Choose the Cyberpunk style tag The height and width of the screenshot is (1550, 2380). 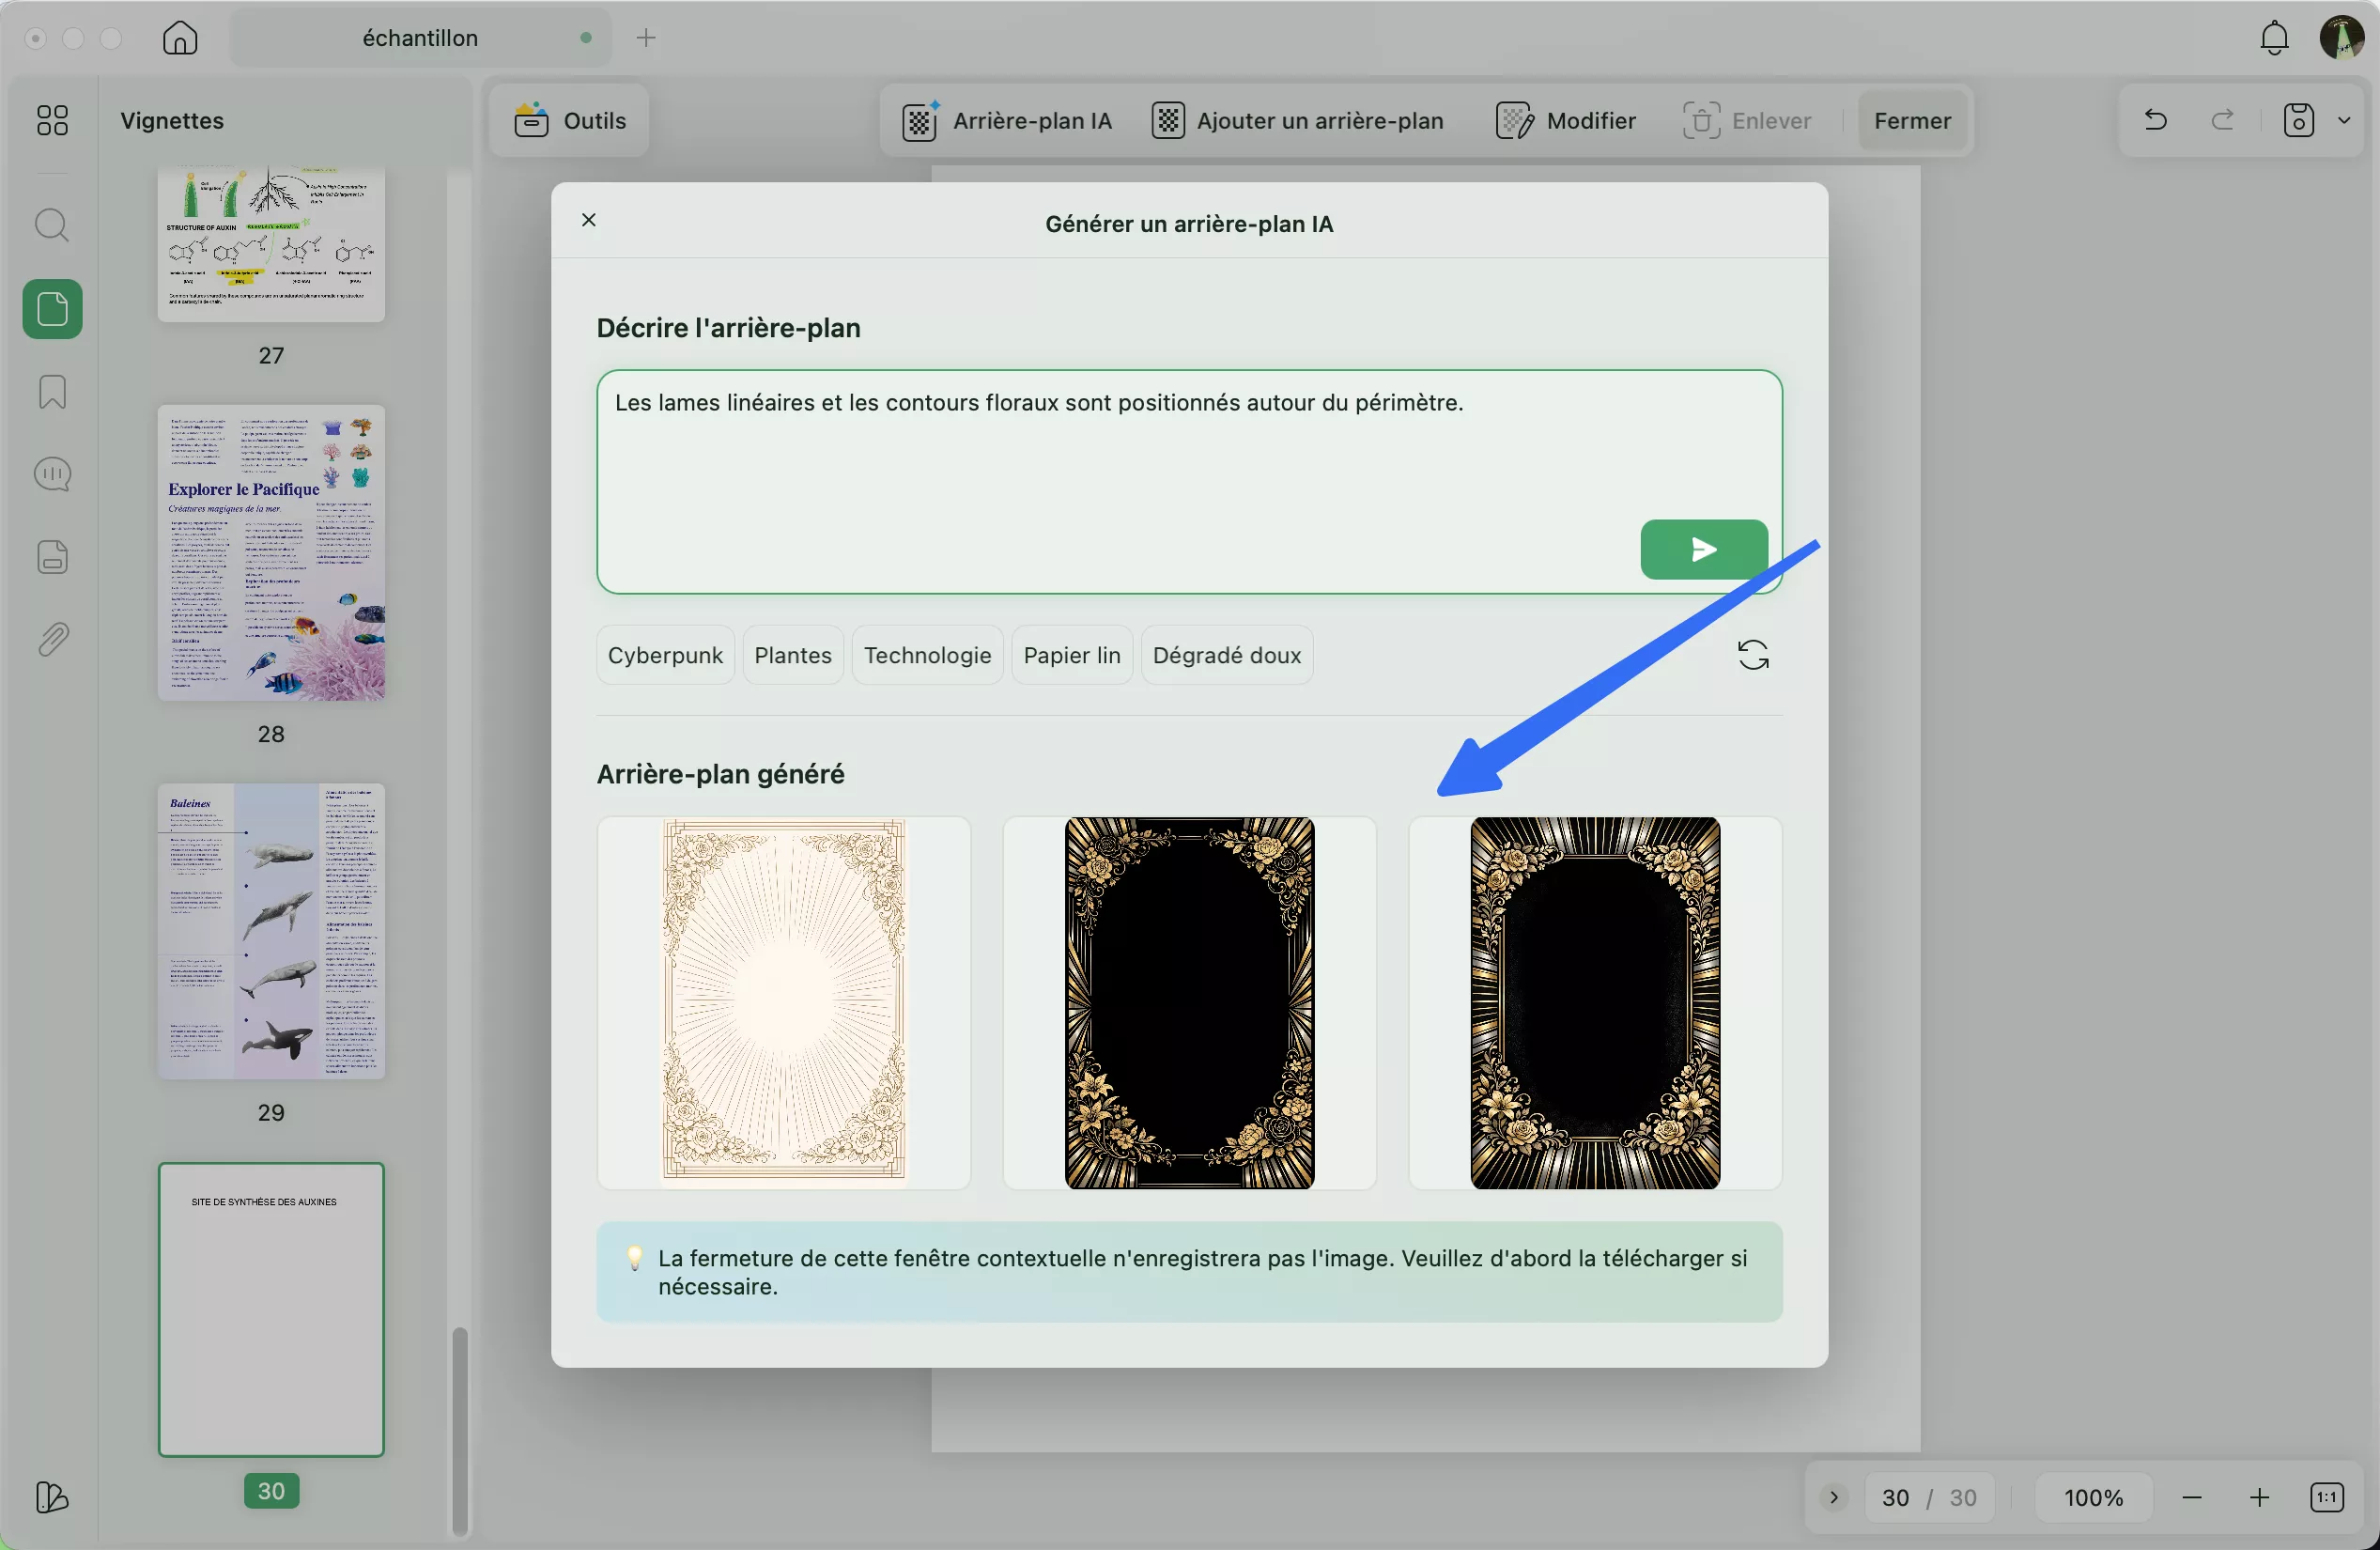pos(665,655)
